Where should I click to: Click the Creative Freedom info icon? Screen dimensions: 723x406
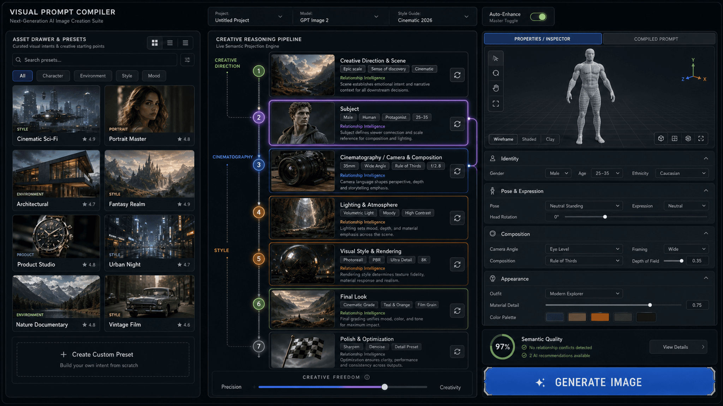[367, 377]
